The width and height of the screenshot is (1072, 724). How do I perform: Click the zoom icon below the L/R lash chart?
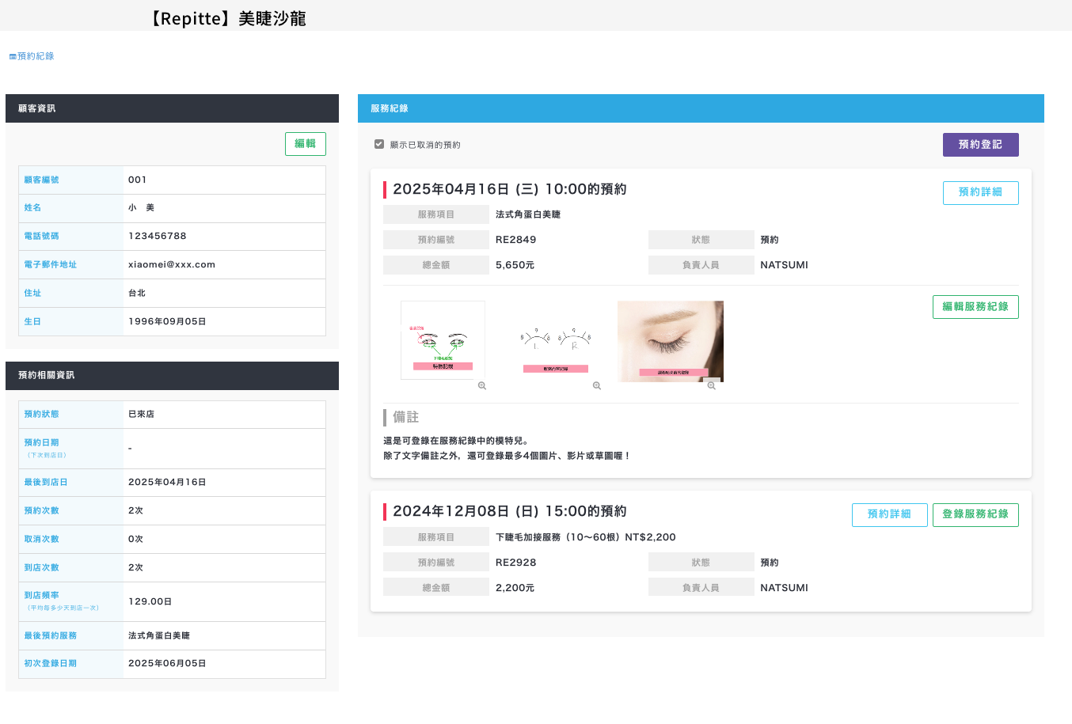click(597, 386)
